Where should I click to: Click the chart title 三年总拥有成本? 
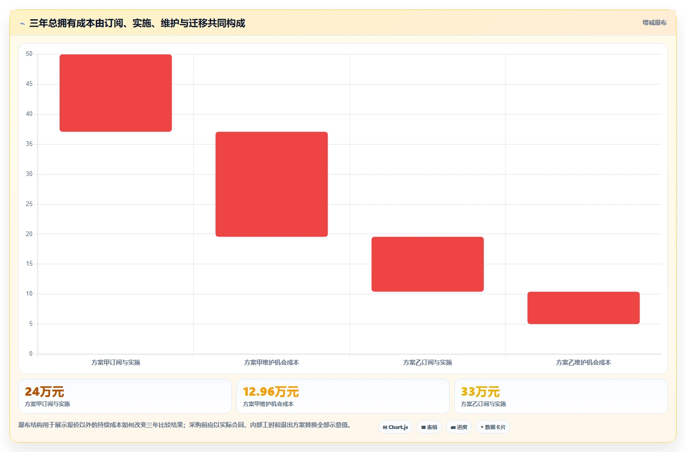pos(137,23)
